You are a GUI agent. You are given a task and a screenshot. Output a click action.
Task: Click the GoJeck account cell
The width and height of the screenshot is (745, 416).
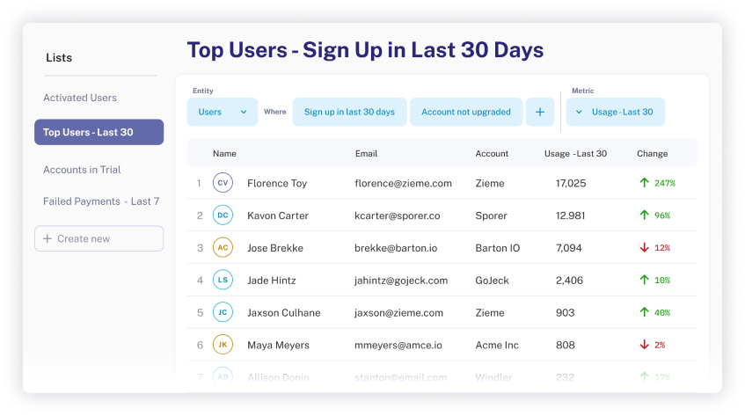tap(492, 281)
